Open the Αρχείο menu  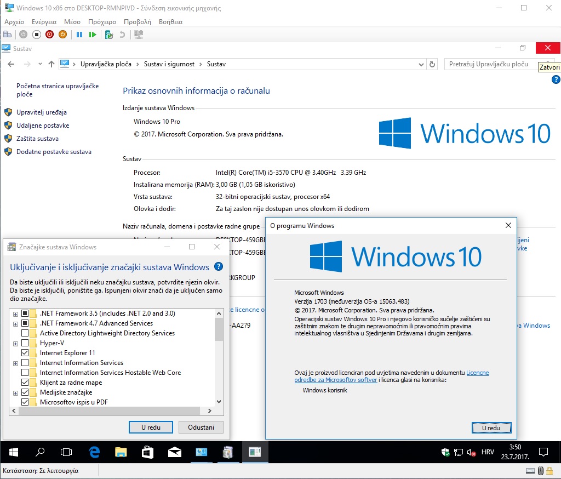point(14,22)
